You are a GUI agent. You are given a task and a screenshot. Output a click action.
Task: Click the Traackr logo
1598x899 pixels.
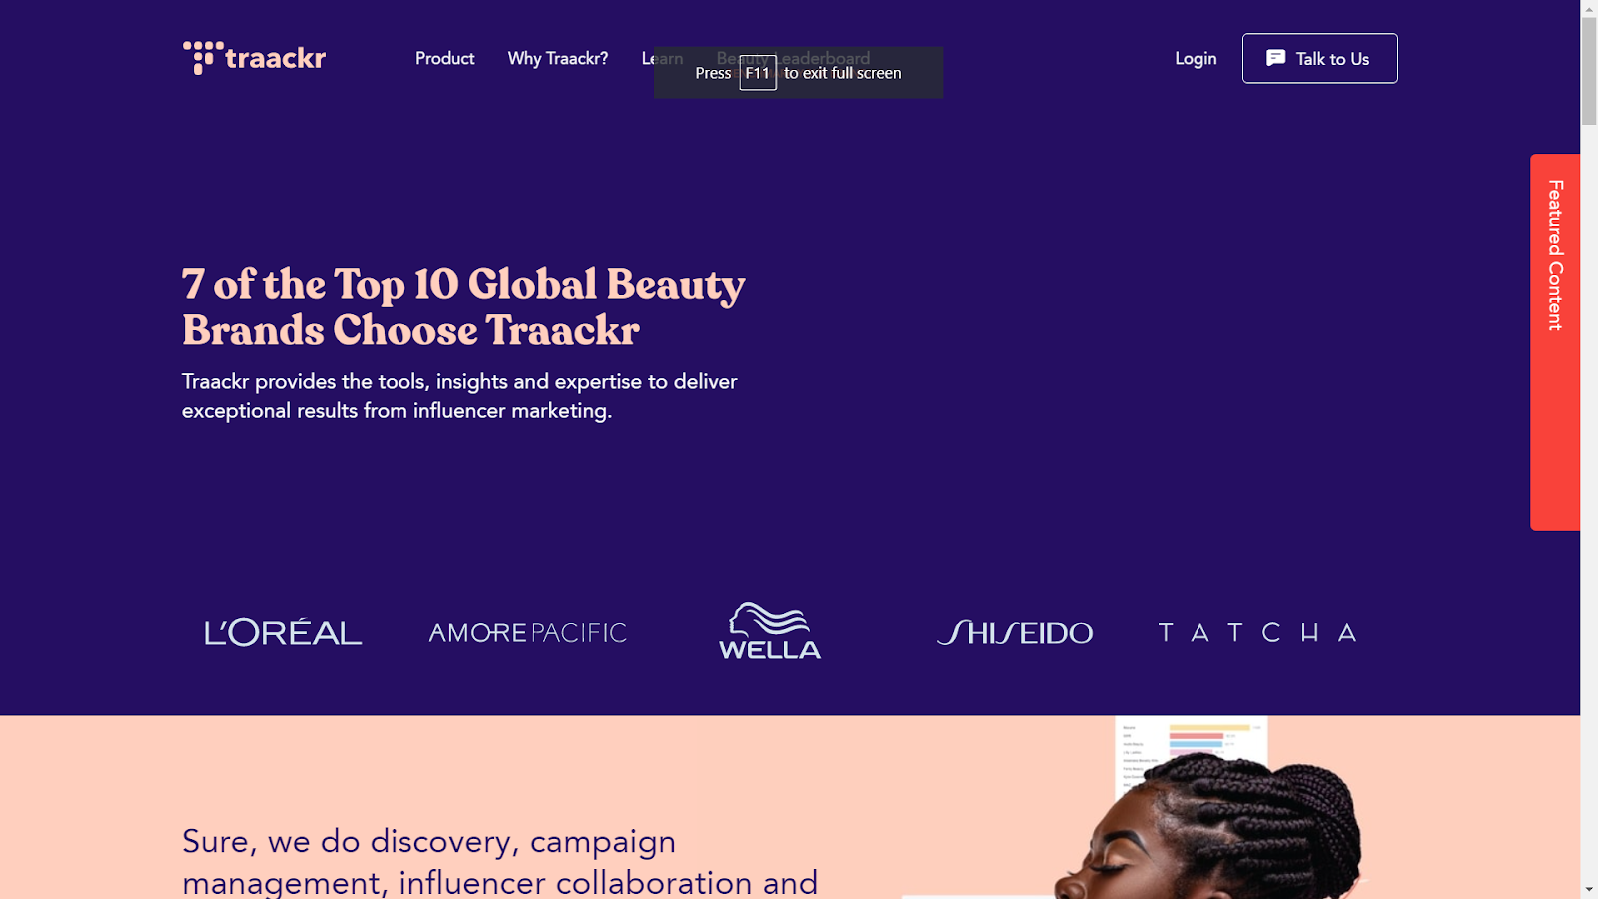[x=254, y=58]
